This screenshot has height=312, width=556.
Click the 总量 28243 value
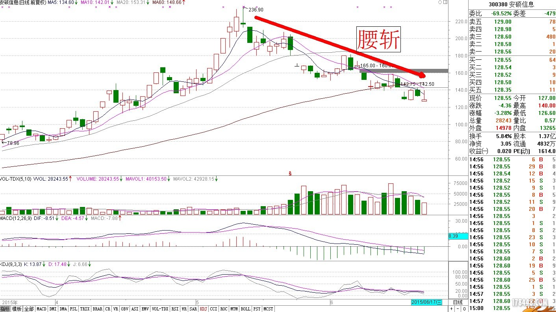pyautogui.click(x=504, y=120)
